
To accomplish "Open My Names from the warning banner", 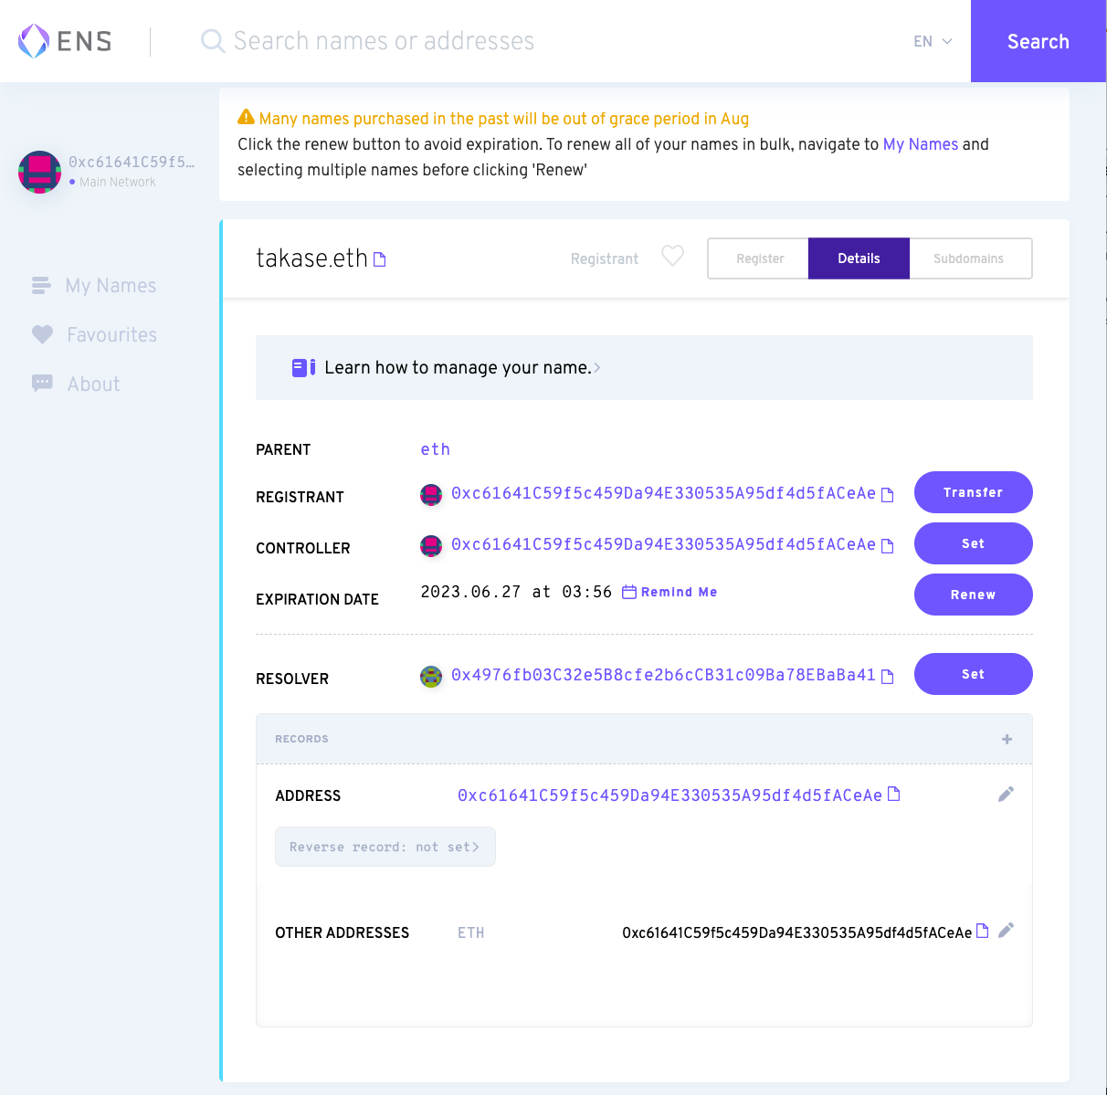I will pos(921,144).
